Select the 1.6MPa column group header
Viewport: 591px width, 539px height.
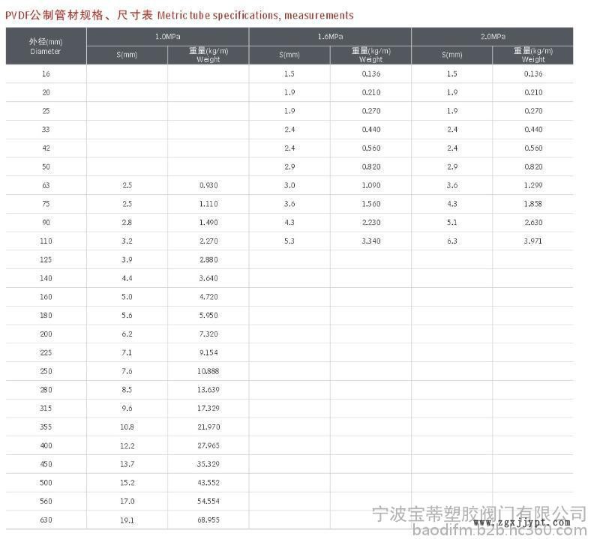(x=330, y=36)
